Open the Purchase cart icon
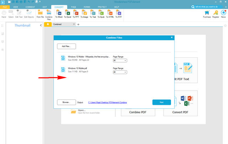Screen dimensions: 228x144 (x=207, y=14)
